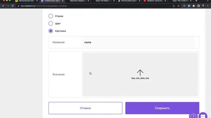
Task: Open the help question mark bubble
Action: coord(194,116)
